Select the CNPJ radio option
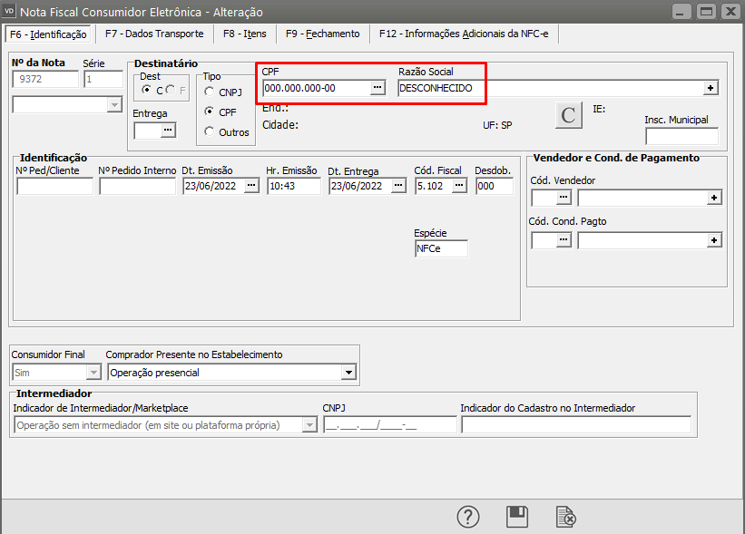 coord(211,92)
